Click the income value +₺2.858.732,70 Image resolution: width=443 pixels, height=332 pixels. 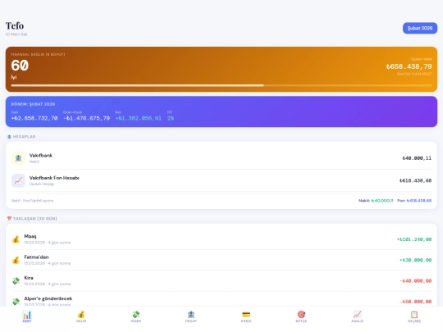point(34,118)
